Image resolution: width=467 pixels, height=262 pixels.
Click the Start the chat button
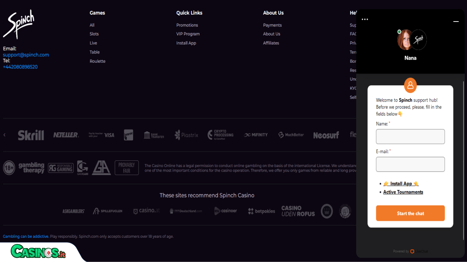410,214
